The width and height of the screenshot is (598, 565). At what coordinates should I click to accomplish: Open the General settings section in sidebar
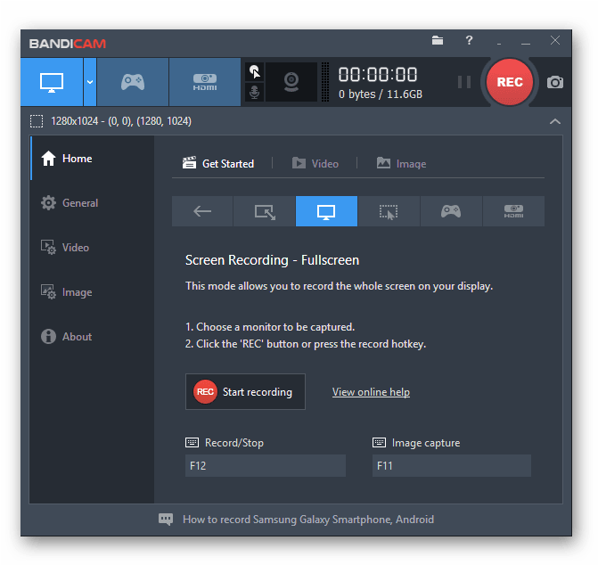click(x=80, y=203)
